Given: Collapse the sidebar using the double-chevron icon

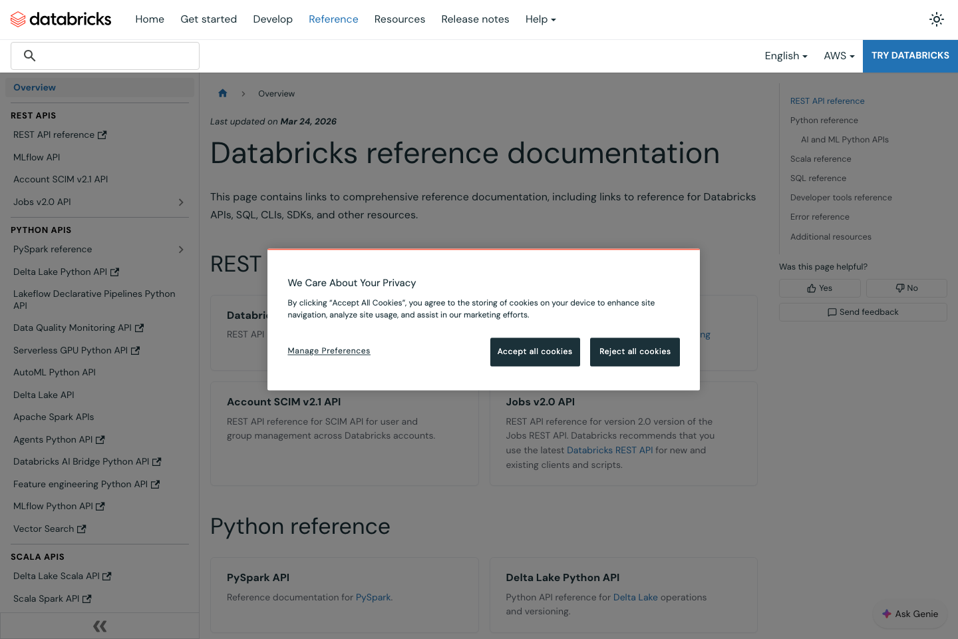Looking at the screenshot, I should pos(99,626).
